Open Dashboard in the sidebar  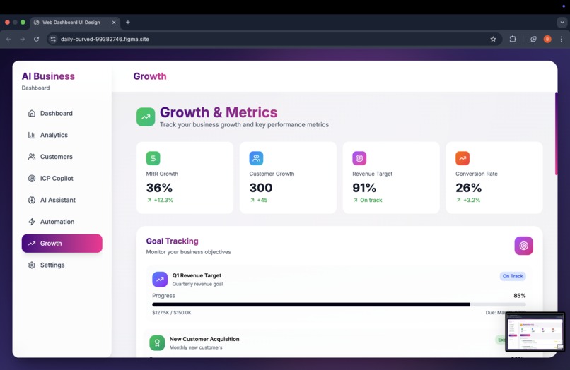(x=62, y=113)
